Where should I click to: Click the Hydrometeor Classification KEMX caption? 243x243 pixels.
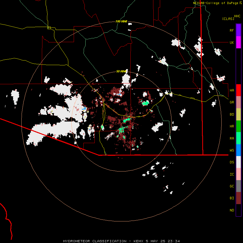122,241
